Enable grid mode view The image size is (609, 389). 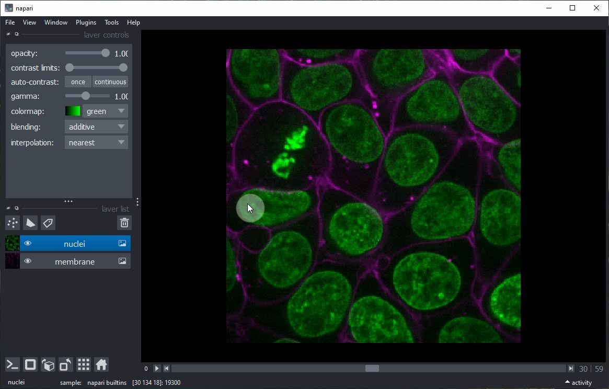[84, 364]
